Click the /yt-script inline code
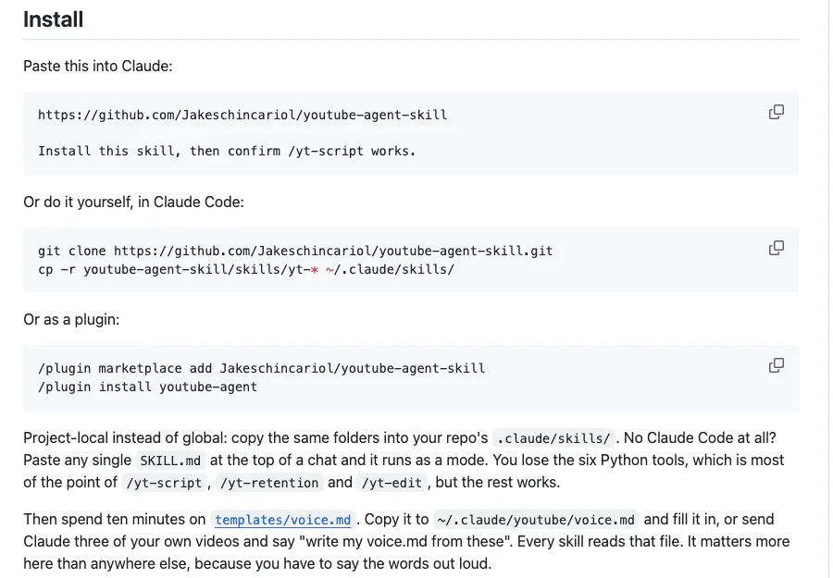Image resolution: width=833 pixels, height=578 pixels. [164, 483]
